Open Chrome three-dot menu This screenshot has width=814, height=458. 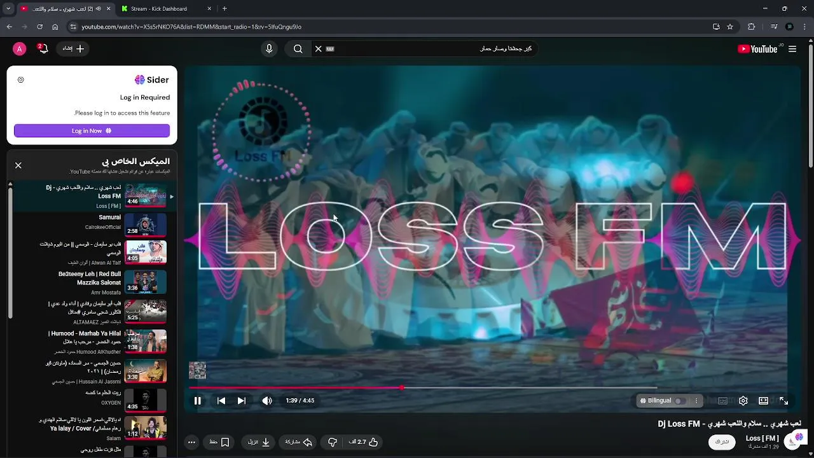[804, 27]
